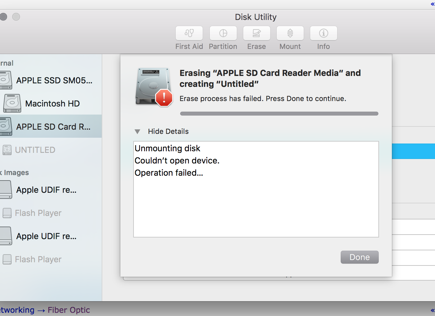Click the Disk Utility window title
435x316 pixels.
pos(256,17)
